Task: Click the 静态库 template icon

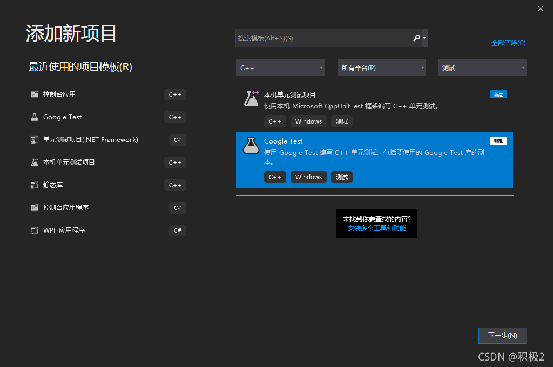Action: point(34,185)
